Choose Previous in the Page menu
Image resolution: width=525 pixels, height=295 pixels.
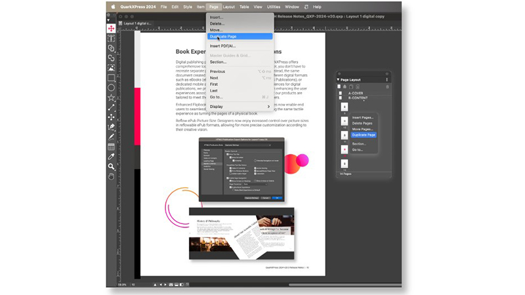tap(240, 71)
